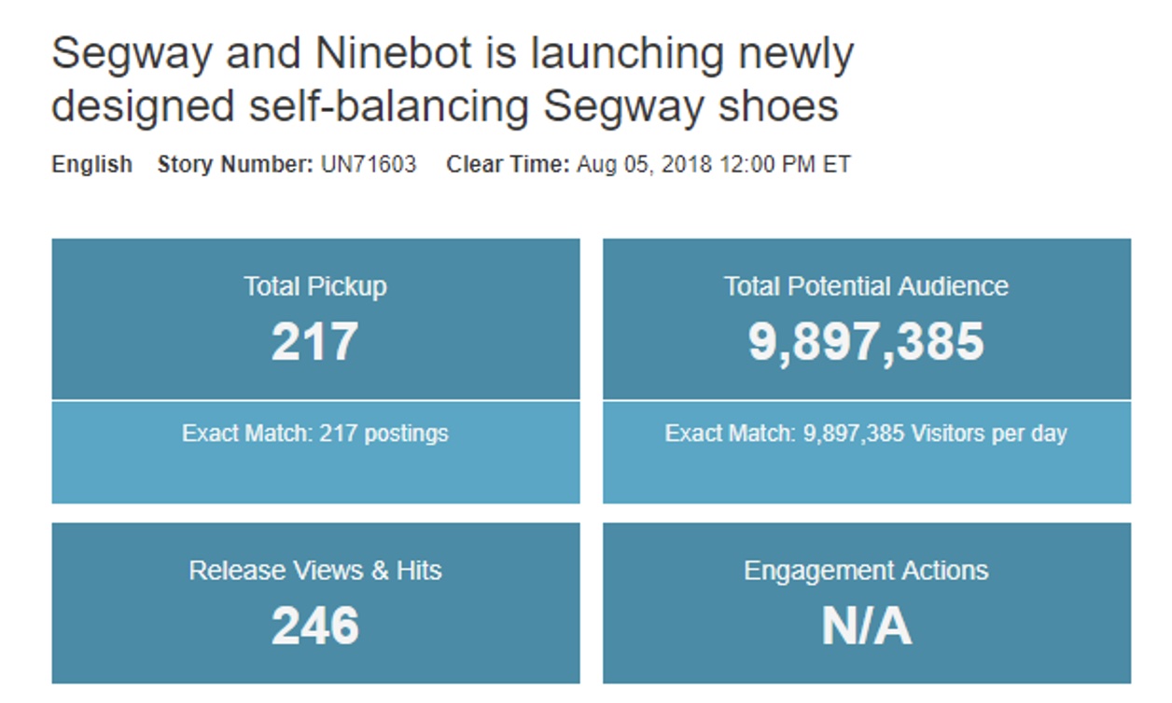View Exact Match visitors per day details

click(867, 434)
